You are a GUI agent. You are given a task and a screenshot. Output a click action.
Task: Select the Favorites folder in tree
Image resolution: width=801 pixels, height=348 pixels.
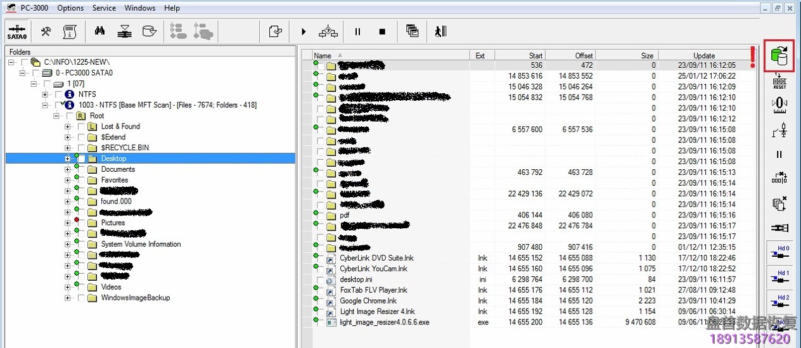click(x=115, y=180)
